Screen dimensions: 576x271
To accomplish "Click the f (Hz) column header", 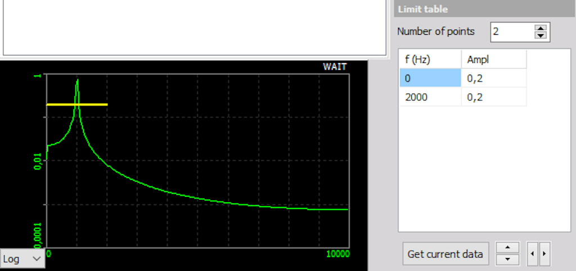I will tap(430, 59).
